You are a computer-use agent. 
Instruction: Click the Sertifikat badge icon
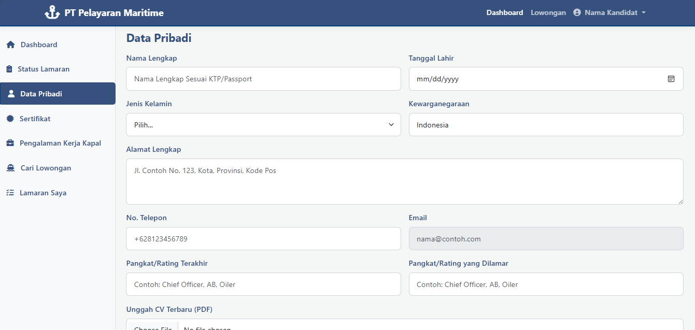[x=10, y=119]
